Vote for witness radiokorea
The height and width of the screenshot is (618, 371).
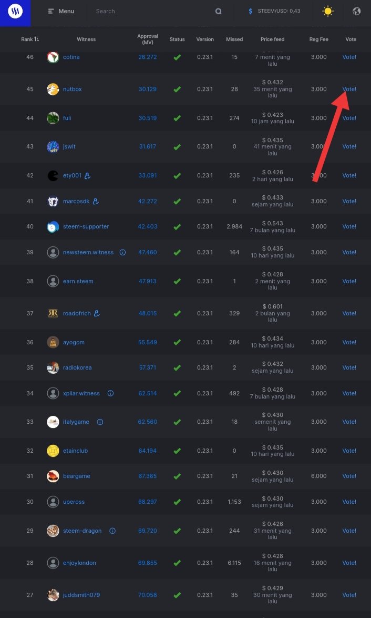349,367
